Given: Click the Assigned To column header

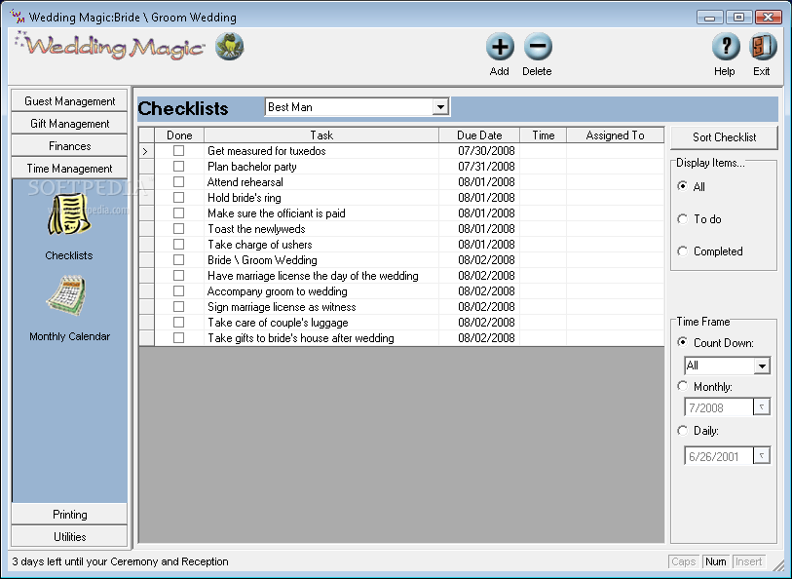Looking at the screenshot, I should 616,135.
